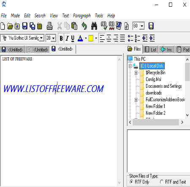Click the yellow-arrow bookmark icon after zoom
190x187 pixels.
151,26
